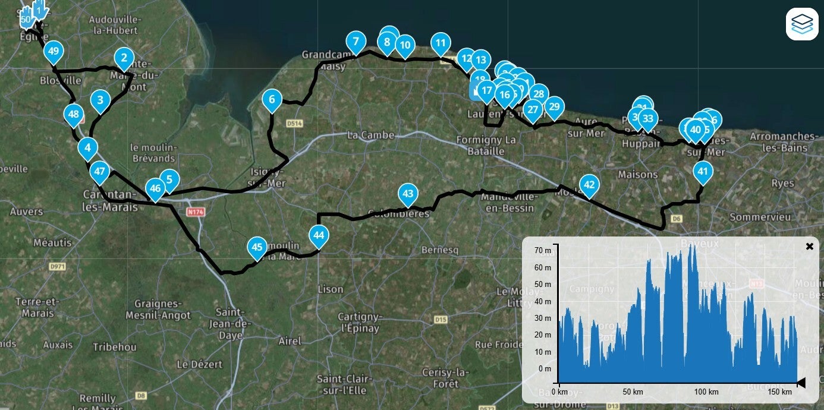Click the "Audouville-la-Hubert" label

[115, 26]
